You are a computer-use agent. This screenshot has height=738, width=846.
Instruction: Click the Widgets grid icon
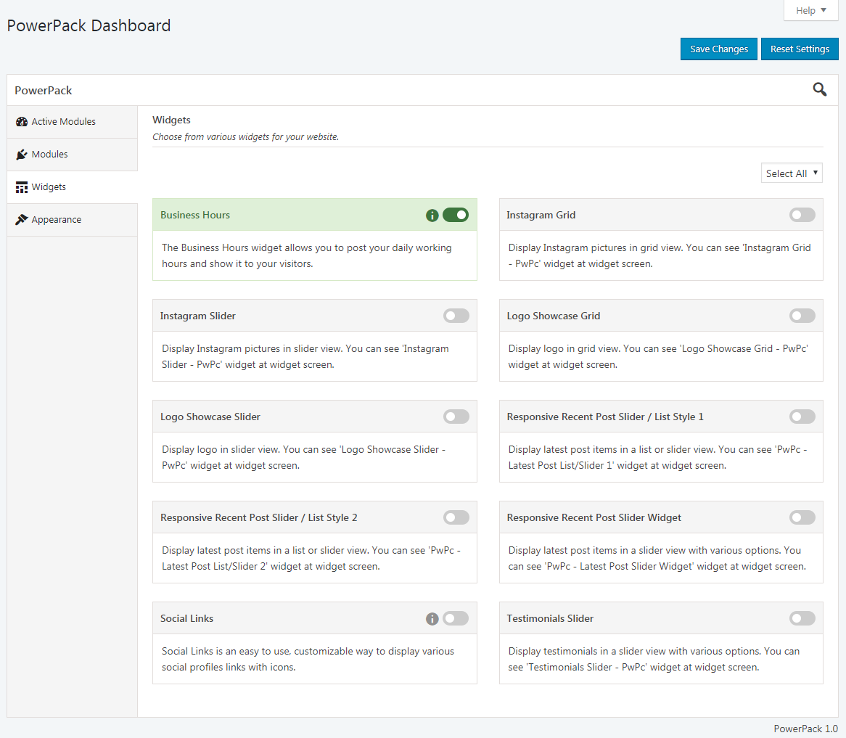pos(22,187)
